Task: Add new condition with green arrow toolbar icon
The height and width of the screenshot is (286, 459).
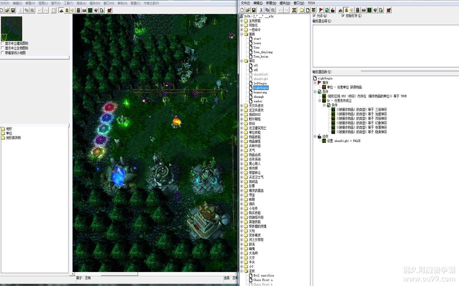Action: click(x=327, y=10)
